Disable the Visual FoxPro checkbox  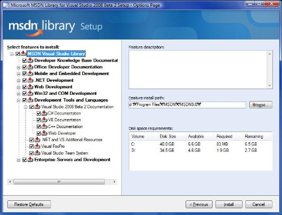[32, 147]
